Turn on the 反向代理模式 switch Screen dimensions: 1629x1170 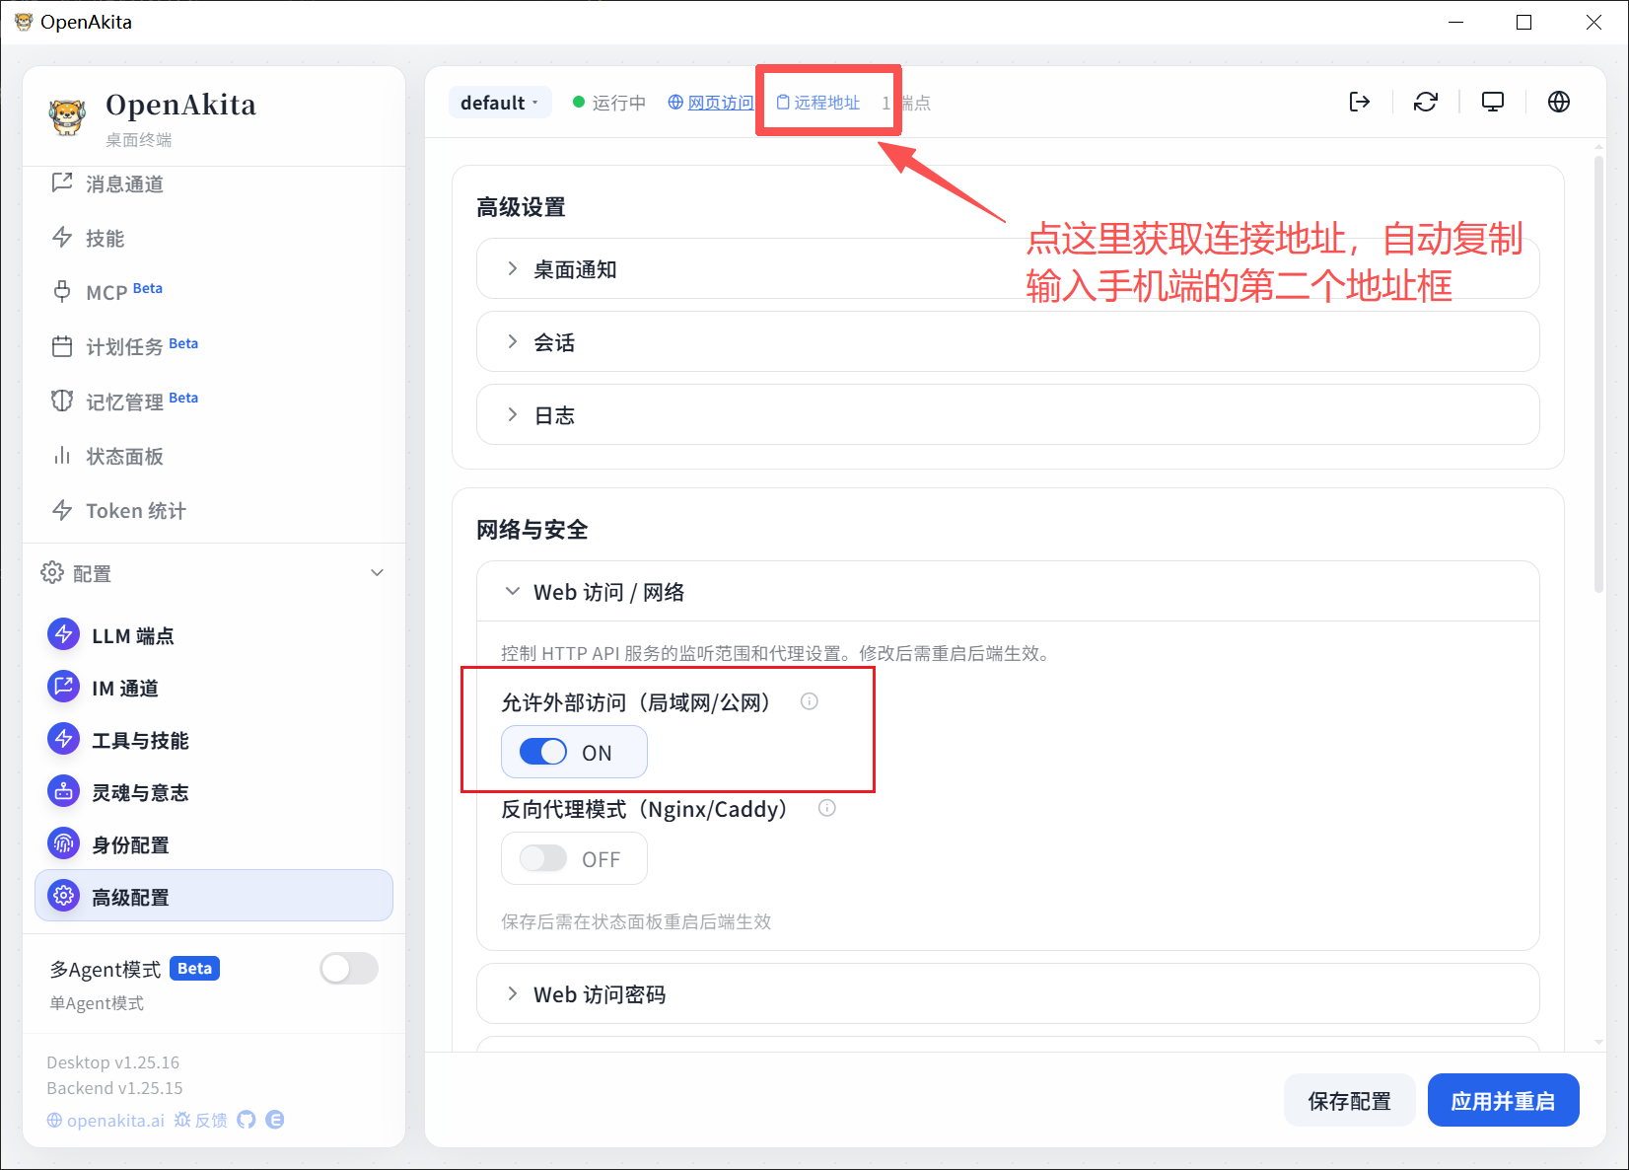[x=543, y=858]
